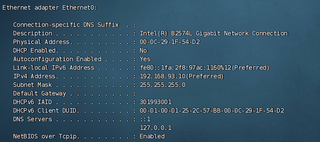Click the Physical Address label
Viewport: 320px width, 142px height.
click(x=41, y=42)
